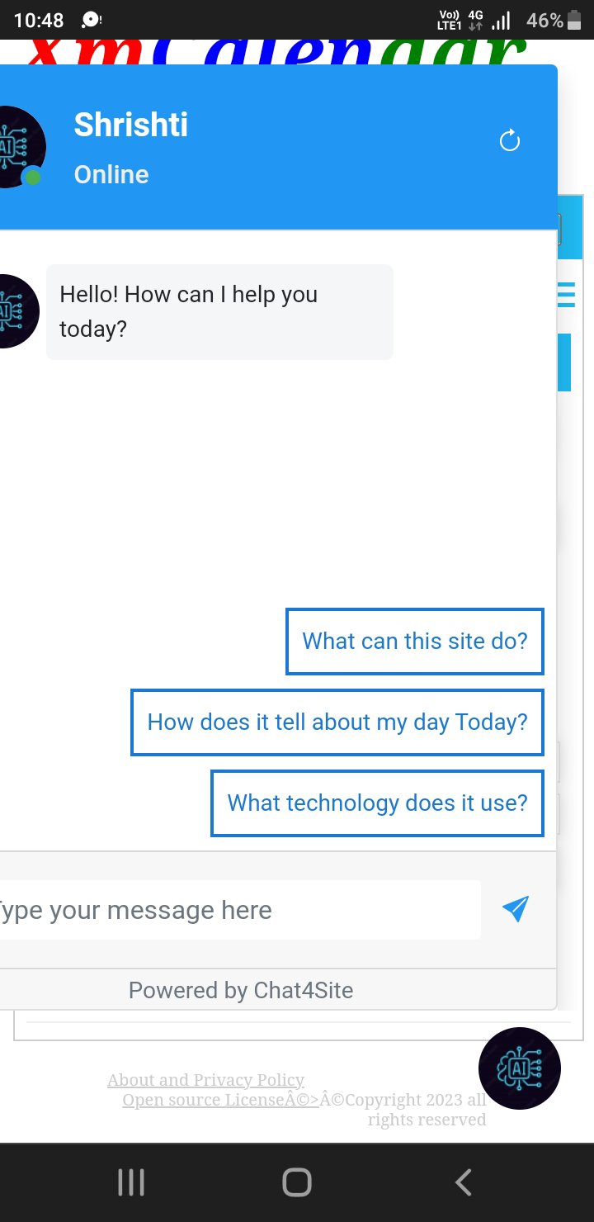Open the About and Privacy Policy link

click(205, 1080)
